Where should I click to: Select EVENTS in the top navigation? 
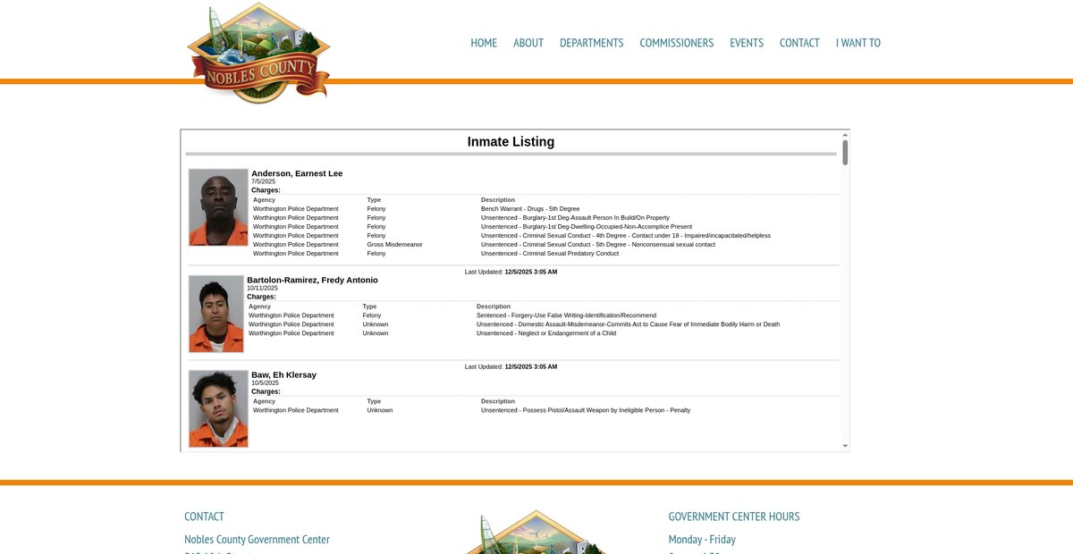click(746, 43)
